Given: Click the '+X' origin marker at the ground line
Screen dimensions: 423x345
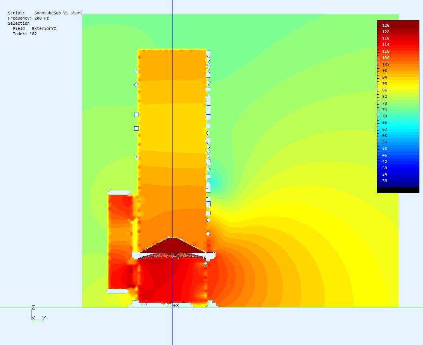Looking at the screenshot, I should [176, 305].
